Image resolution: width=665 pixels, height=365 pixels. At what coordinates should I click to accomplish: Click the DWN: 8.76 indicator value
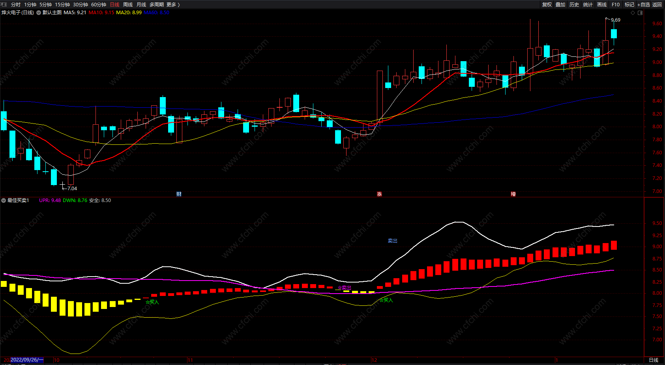click(x=75, y=200)
